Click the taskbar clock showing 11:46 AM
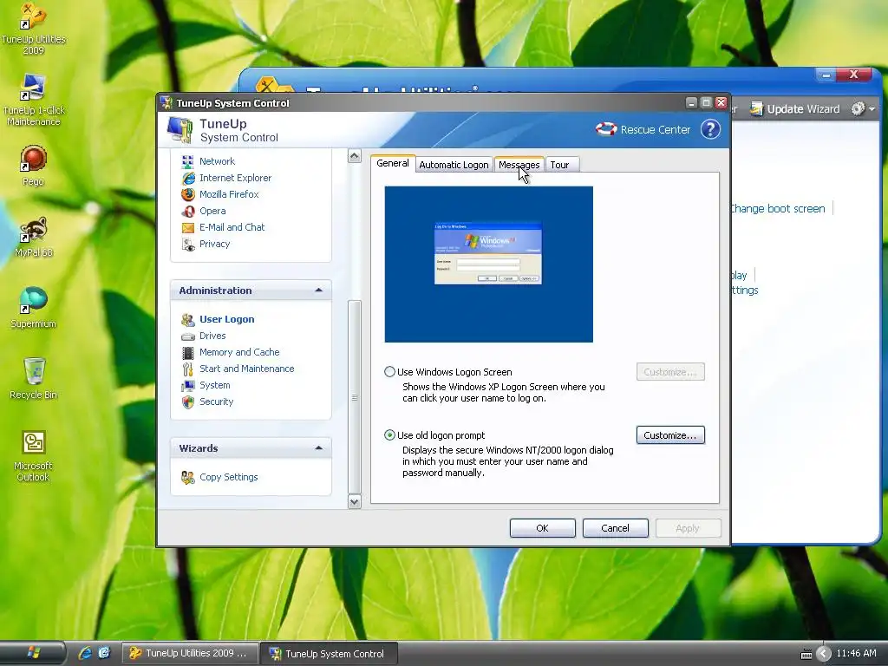The height and width of the screenshot is (666, 888). tap(856, 654)
